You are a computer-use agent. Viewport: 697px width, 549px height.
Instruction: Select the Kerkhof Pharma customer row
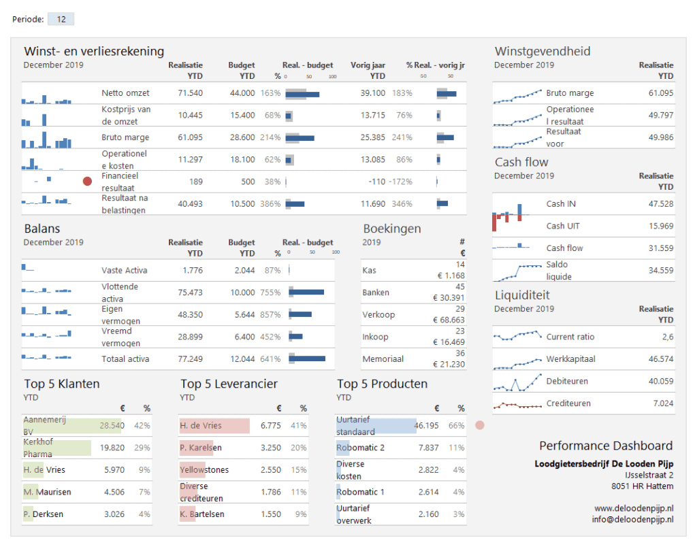click(86, 448)
